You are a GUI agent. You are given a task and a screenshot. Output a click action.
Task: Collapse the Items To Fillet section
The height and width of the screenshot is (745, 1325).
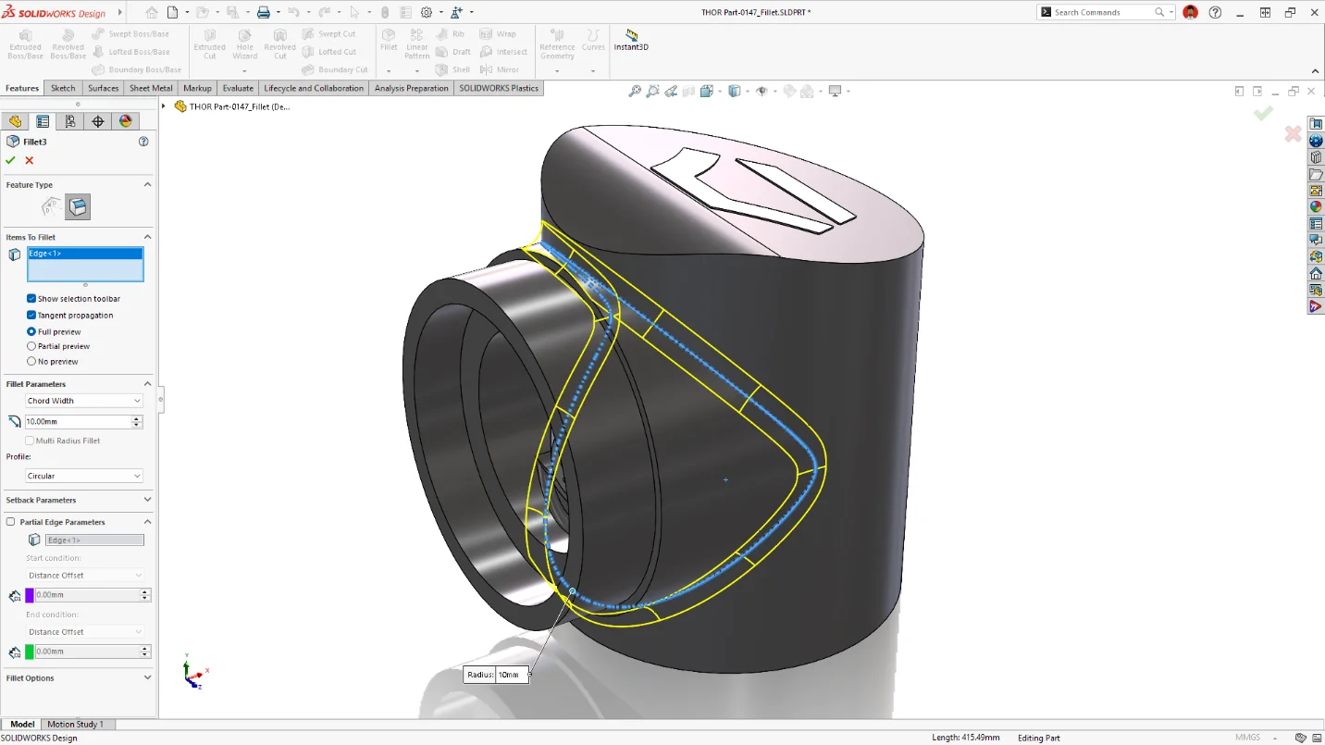click(147, 237)
